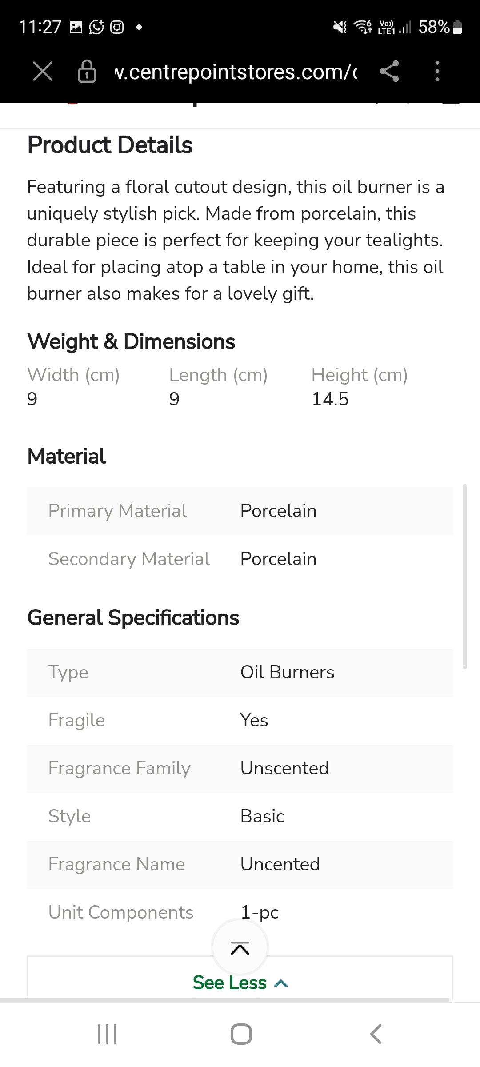Tap the Wi-Fi status icon
The image size is (480, 1067).
363,27
